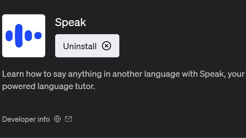Click the X symbol inside the Uninstall button
The height and width of the screenshot is (138, 246).
click(x=107, y=46)
